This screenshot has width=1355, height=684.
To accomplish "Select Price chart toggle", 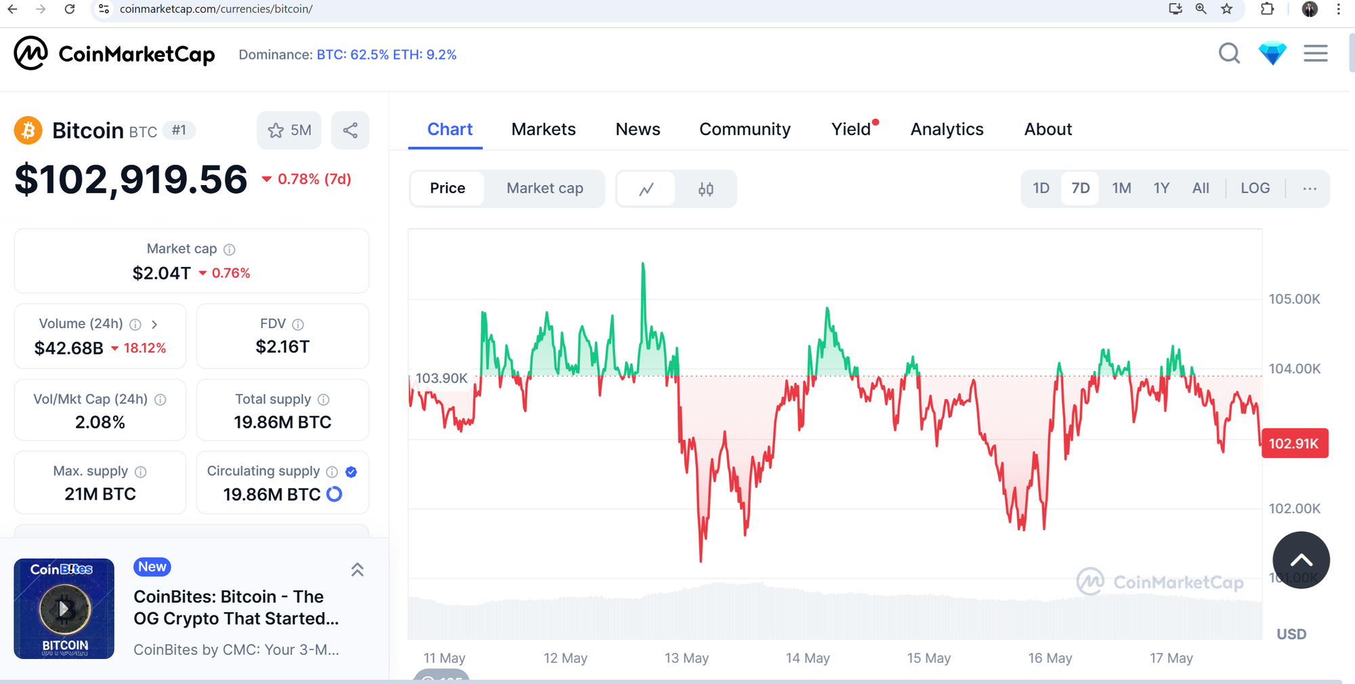I will pos(448,188).
